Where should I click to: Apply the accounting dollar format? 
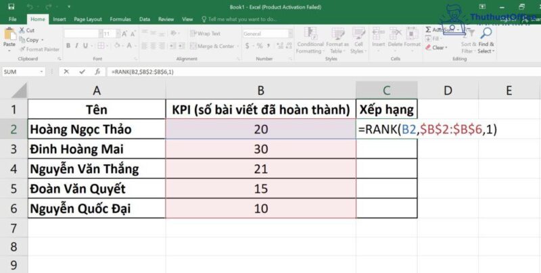coord(247,46)
